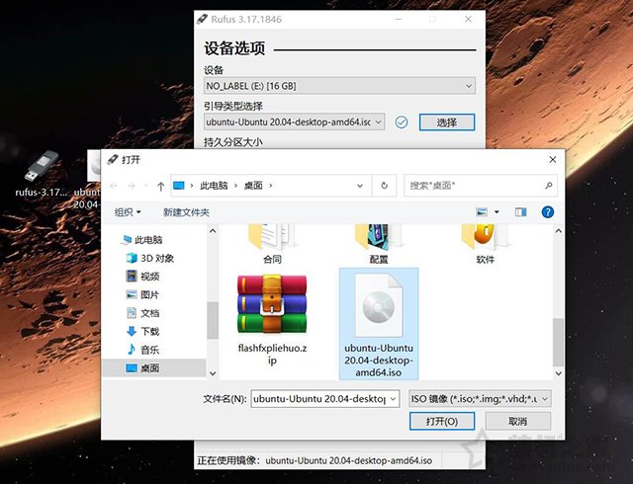Click 此电脑 in the address breadcrumb

(x=214, y=186)
